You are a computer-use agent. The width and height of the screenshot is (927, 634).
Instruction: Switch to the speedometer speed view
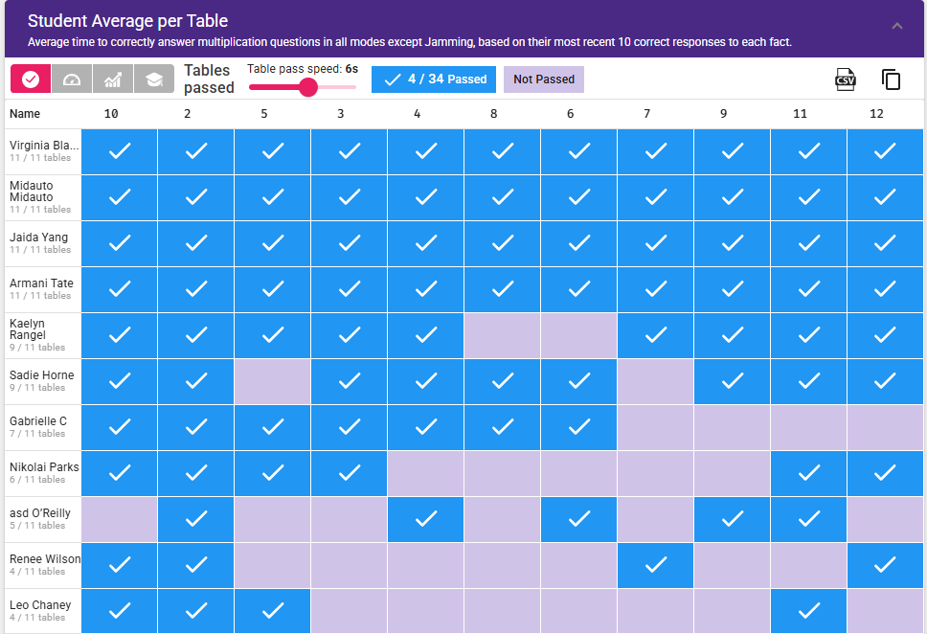[72, 79]
